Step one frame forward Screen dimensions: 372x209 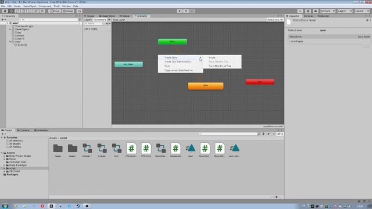click(x=192, y=11)
